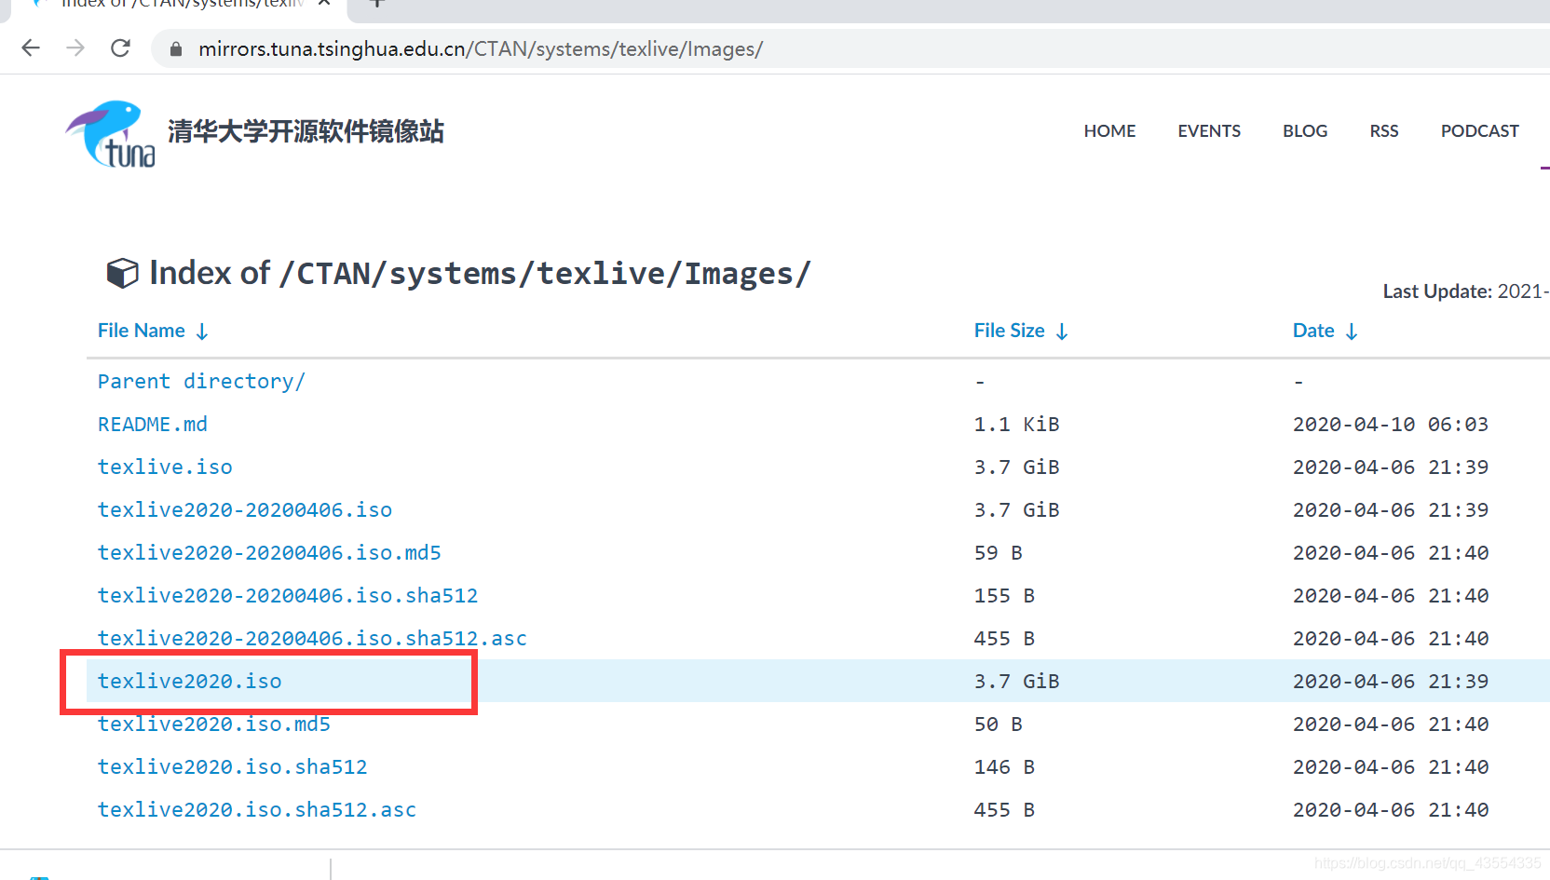The height and width of the screenshot is (880, 1550).
Task: Sort by Date using its arrow icon
Action: [1352, 332]
